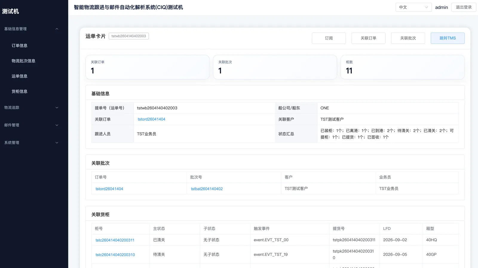Go to 货柜信息 sidebar item
The width and height of the screenshot is (478, 268).
click(x=19, y=91)
